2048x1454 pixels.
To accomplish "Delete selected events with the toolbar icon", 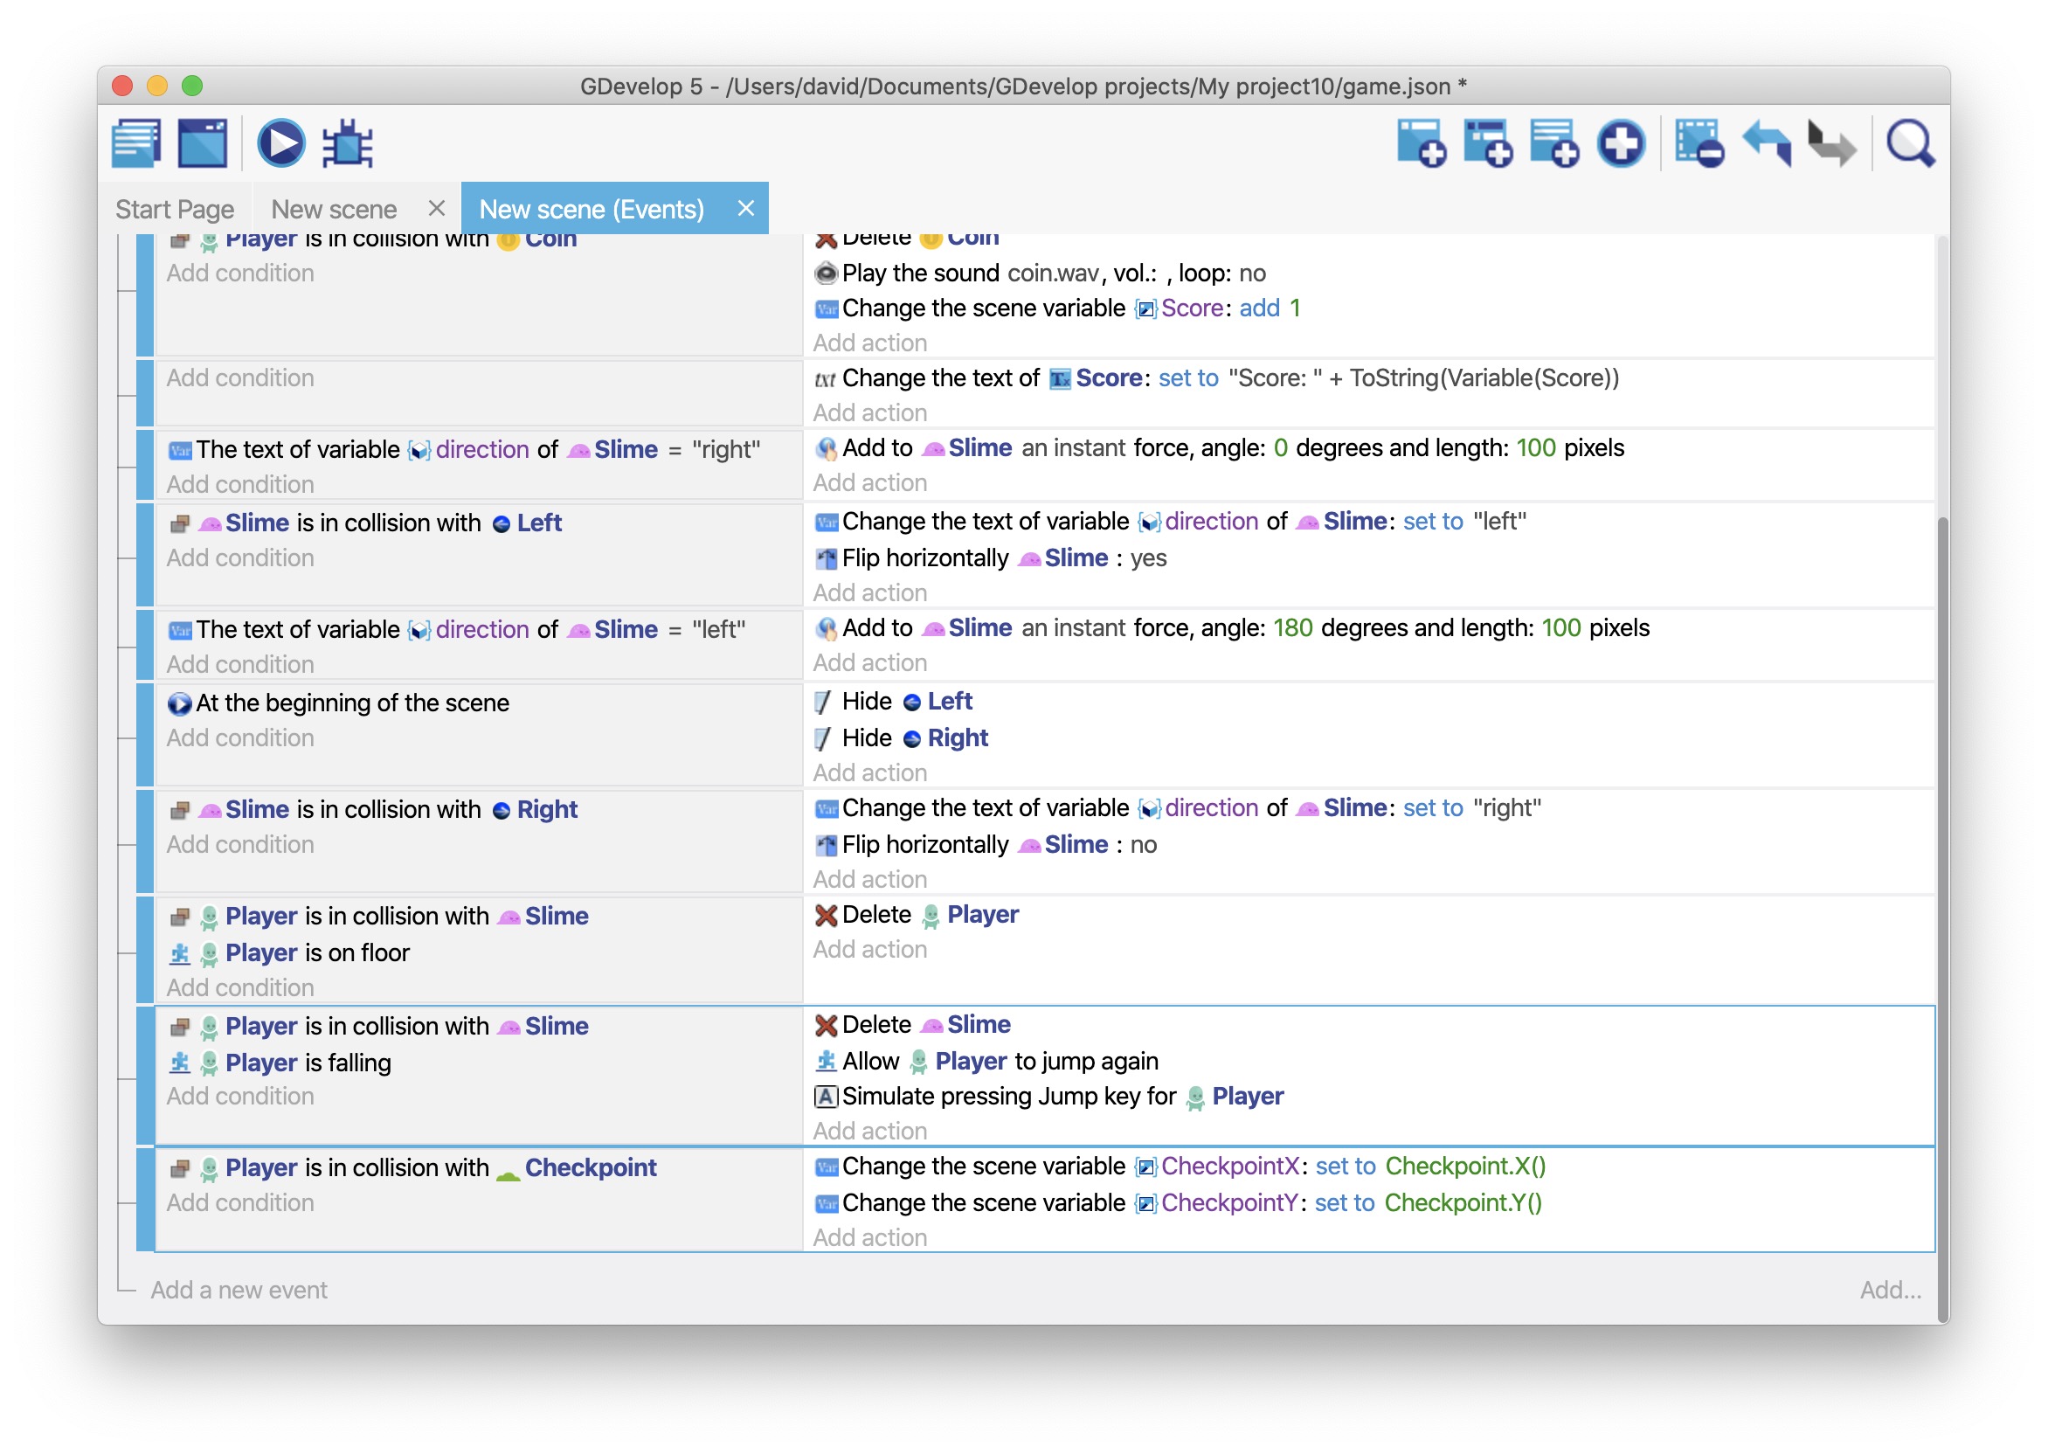I will (1699, 143).
